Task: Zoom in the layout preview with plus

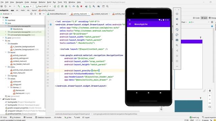Action: click(x=210, y=95)
